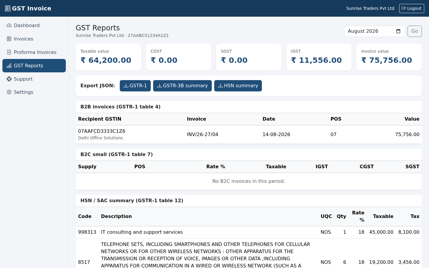Click the Invoice value ₹ 75,756.00 card
This screenshot has height=268, width=429.
389,57
